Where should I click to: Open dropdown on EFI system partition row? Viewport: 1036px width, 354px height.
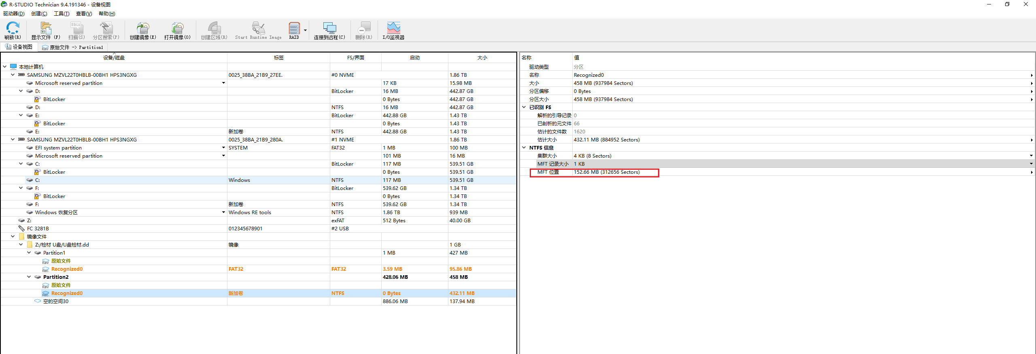point(223,147)
